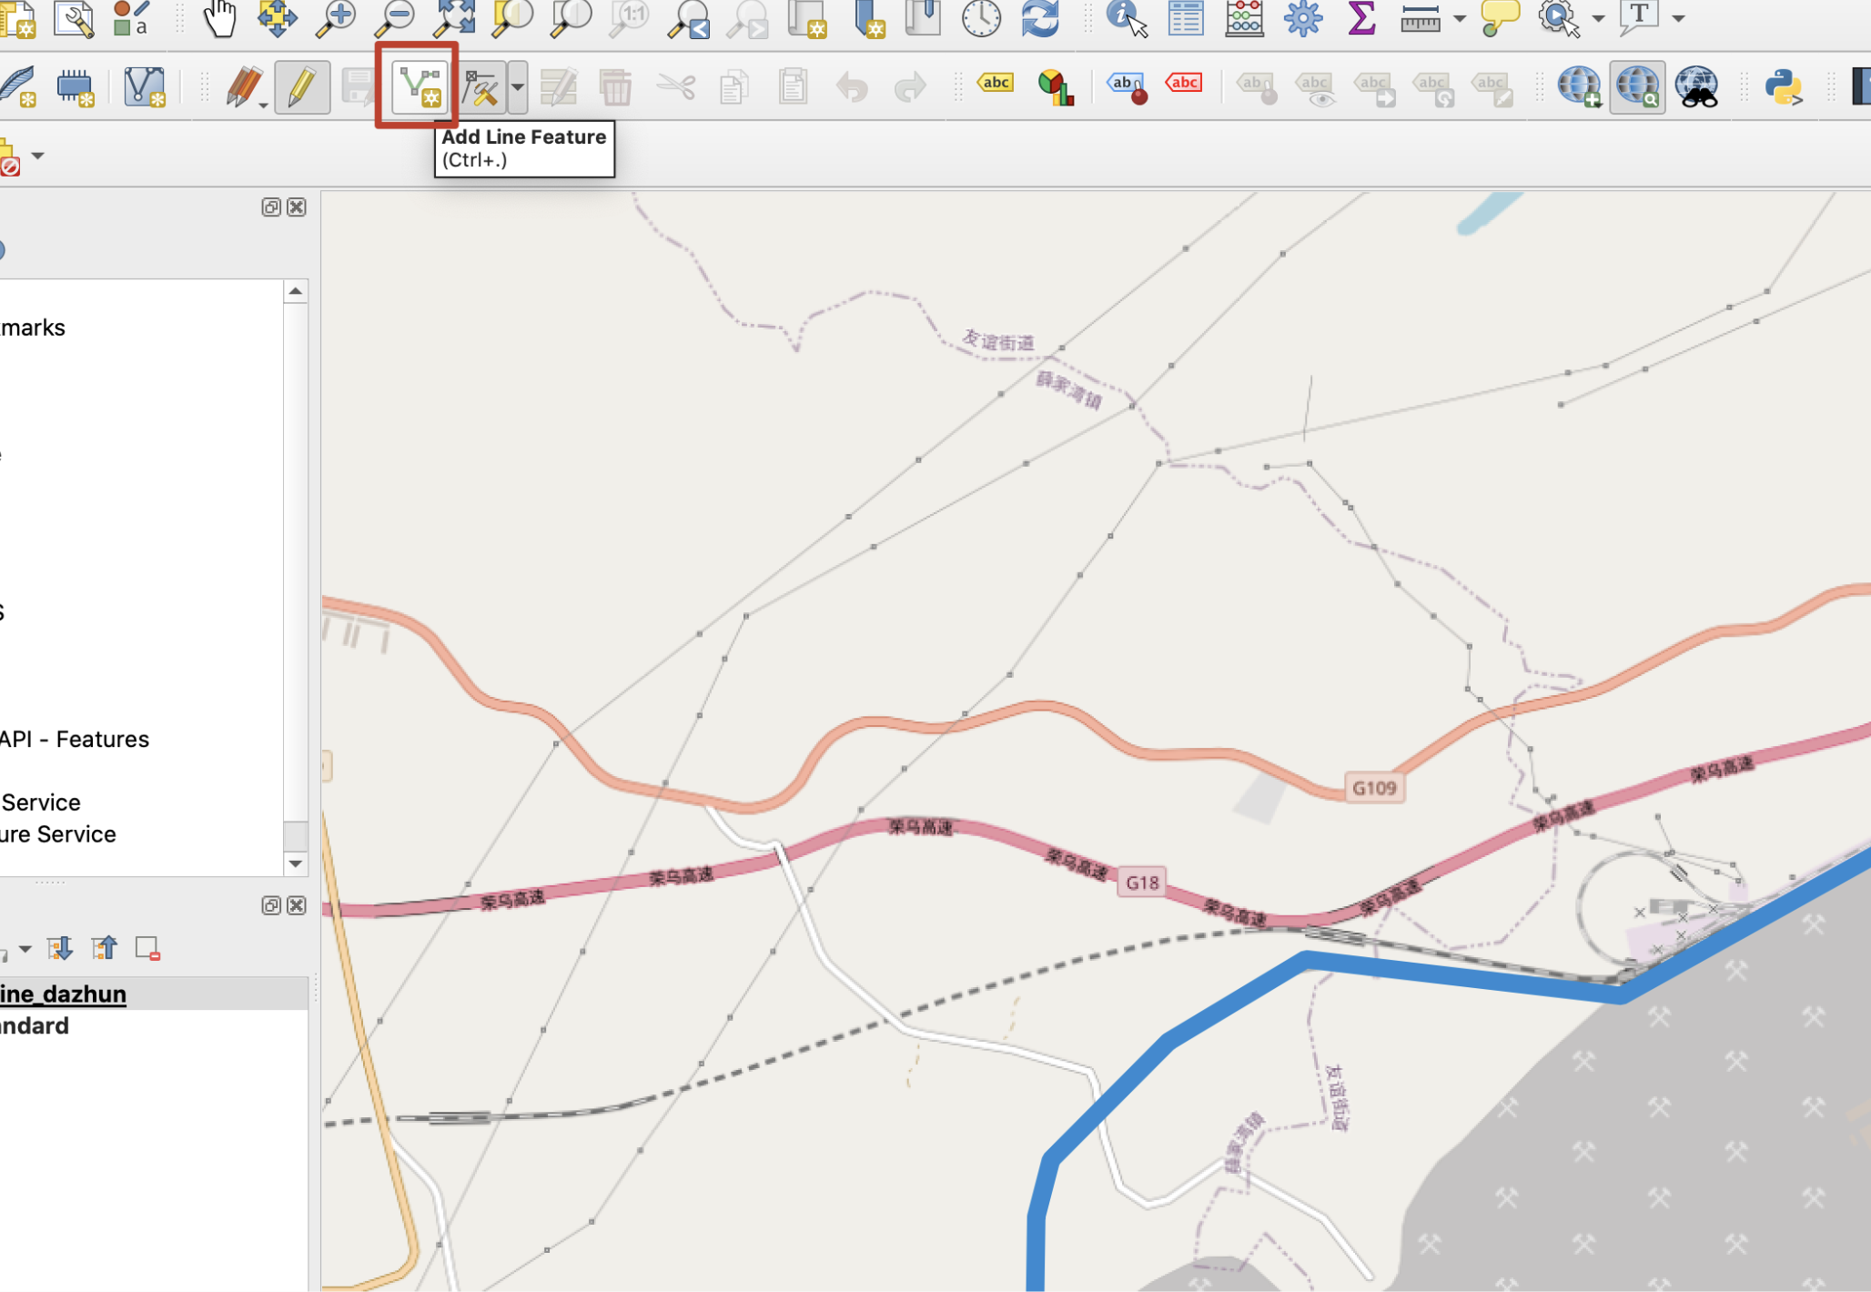Enable Zoom In mode
The width and height of the screenshot is (1871, 1292).
coord(337,16)
